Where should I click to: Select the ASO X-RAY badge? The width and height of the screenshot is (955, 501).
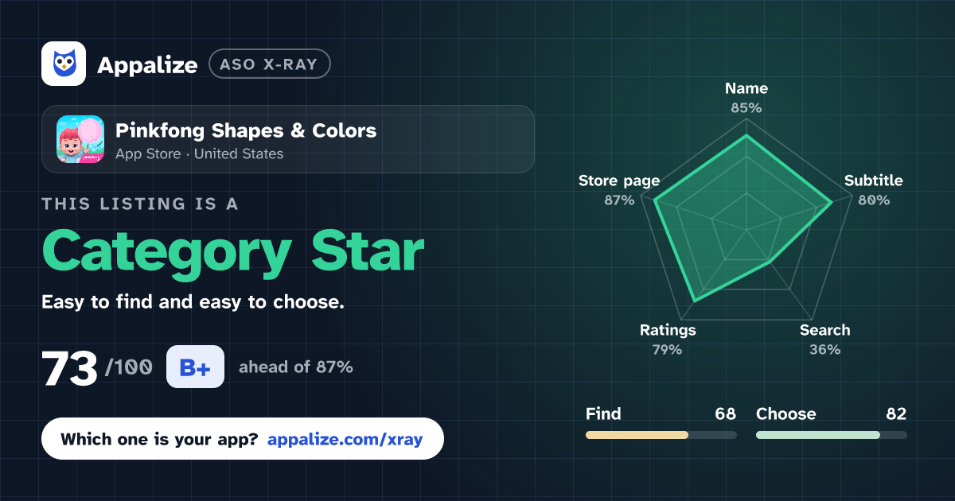point(269,64)
